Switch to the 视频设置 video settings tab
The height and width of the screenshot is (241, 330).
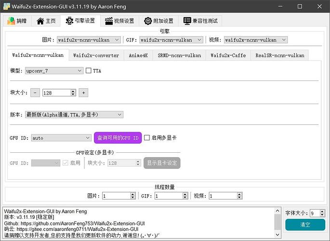[119, 21]
